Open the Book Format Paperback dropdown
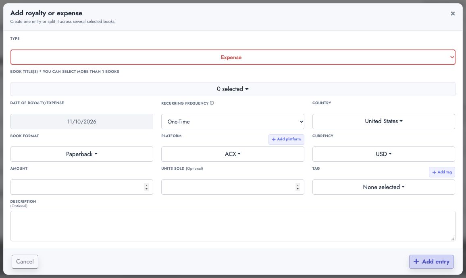This screenshot has height=278, width=466. [x=82, y=154]
